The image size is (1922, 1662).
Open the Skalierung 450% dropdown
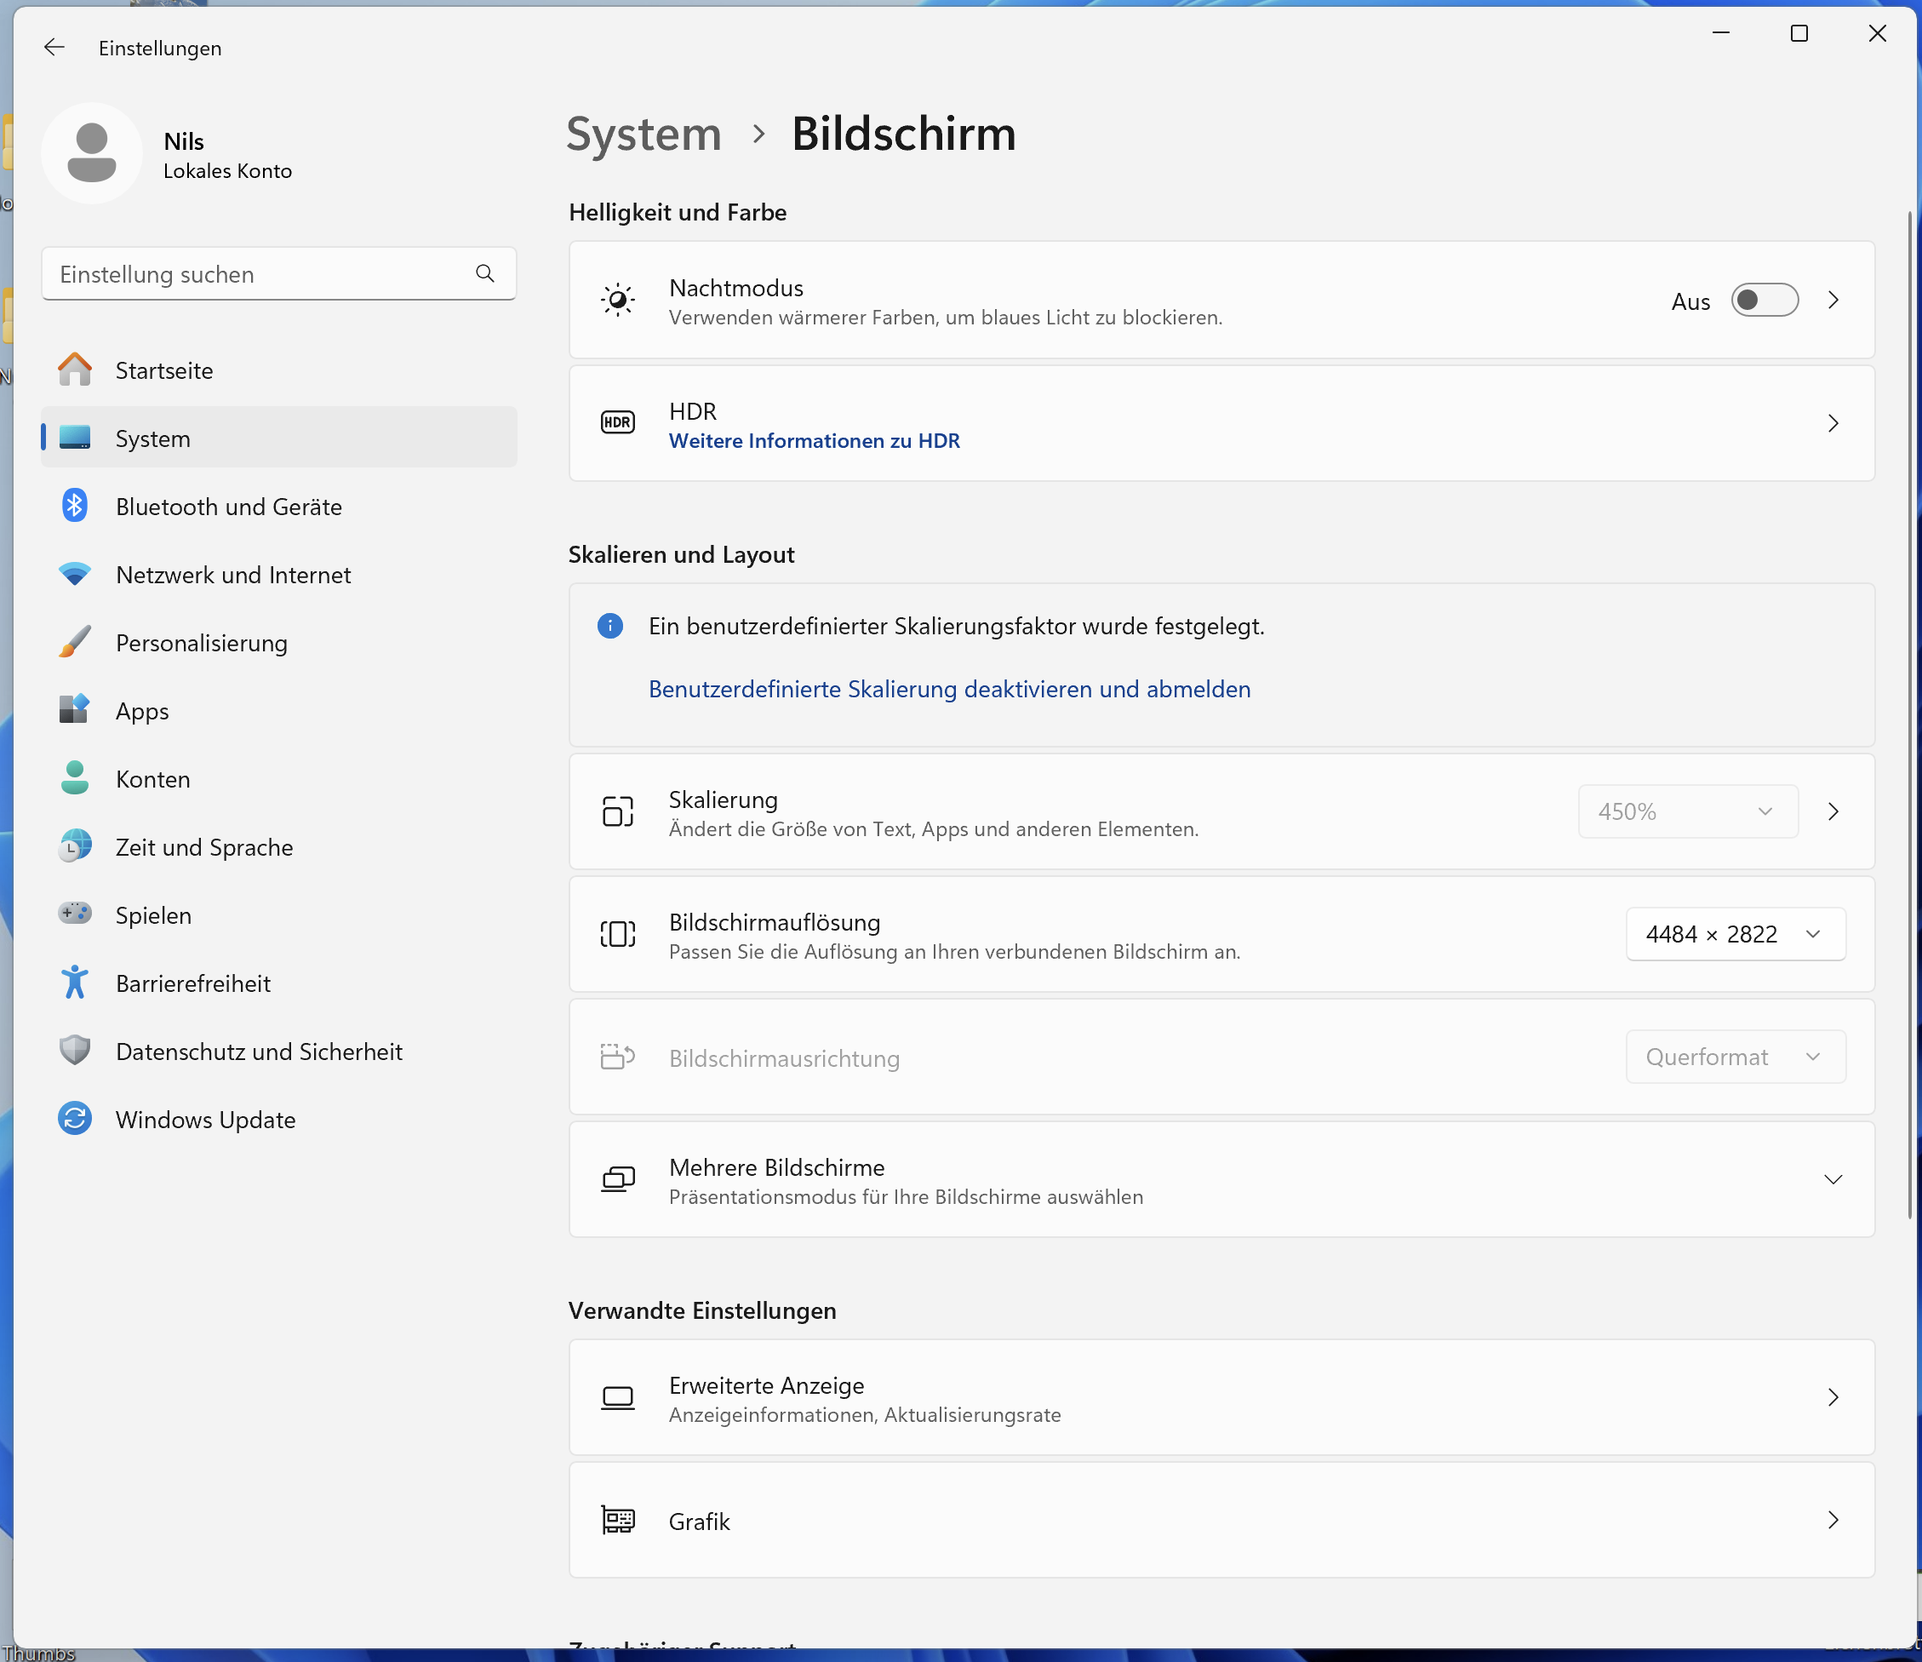pos(1687,811)
